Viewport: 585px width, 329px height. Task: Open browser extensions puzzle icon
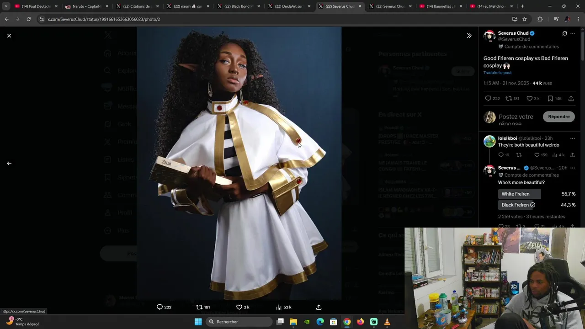click(x=540, y=19)
